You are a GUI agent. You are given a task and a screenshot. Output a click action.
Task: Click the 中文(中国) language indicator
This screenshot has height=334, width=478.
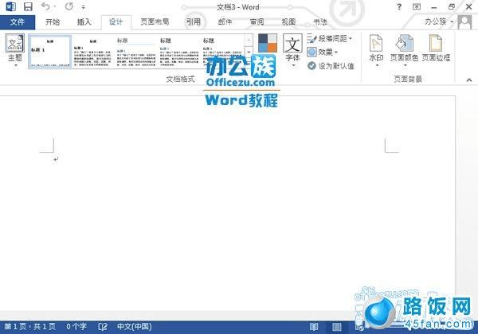click(135, 327)
